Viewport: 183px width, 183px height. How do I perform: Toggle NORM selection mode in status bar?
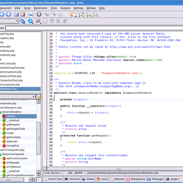pos(79,173)
